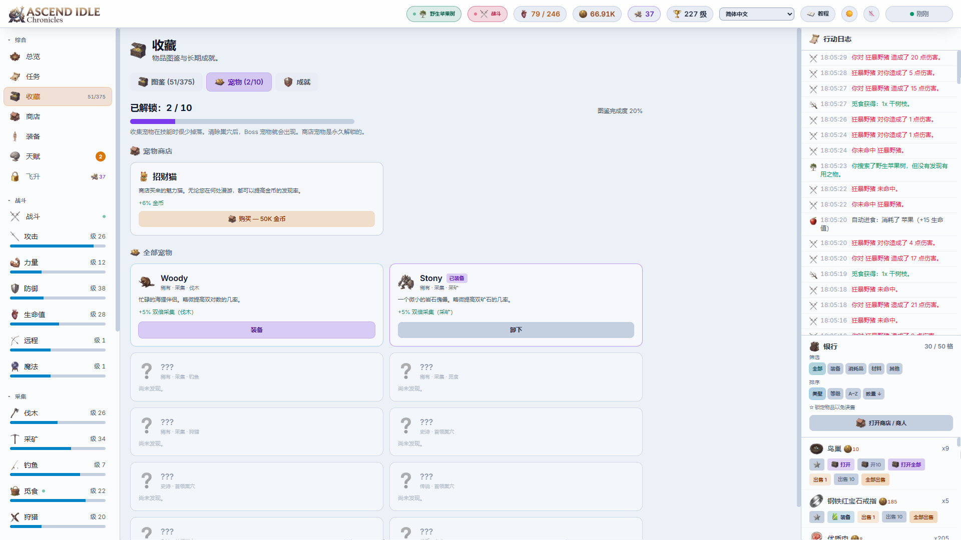Open 任务 quests in sidebar
Image resolution: width=961 pixels, height=540 pixels.
tap(58, 76)
